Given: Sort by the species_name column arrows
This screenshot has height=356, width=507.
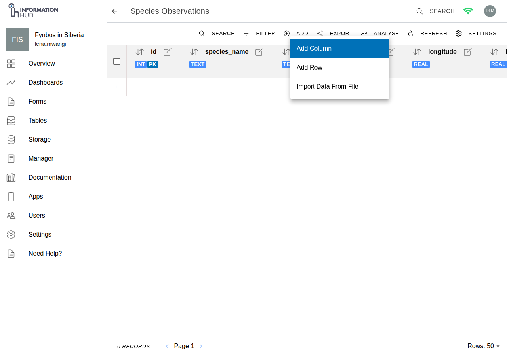Looking at the screenshot, I should tap(194, 52).
